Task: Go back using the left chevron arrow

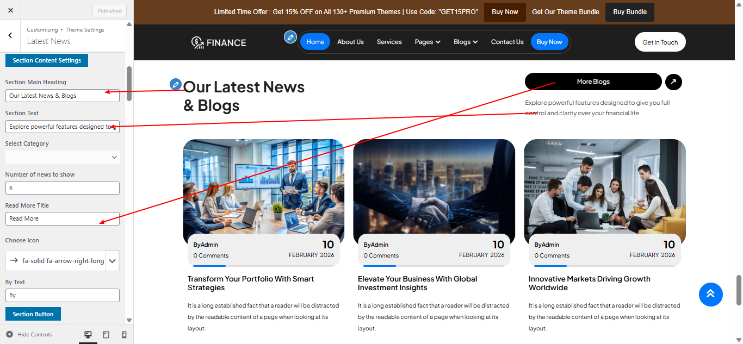Action: (10, 35)
